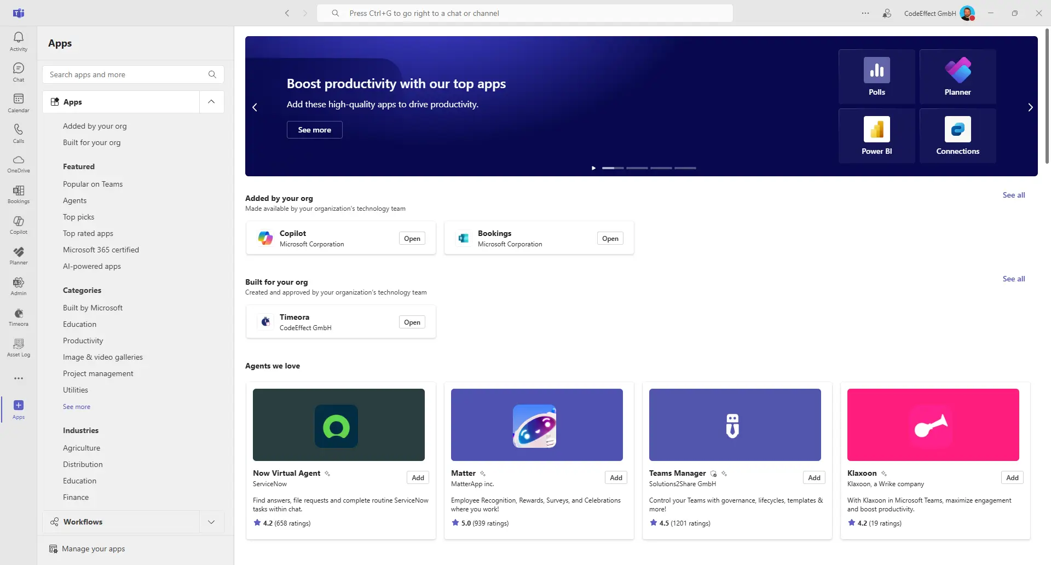Open the people/contacts icon in title bar
This screenshot has height=565, width=1051.
[887, 13]
